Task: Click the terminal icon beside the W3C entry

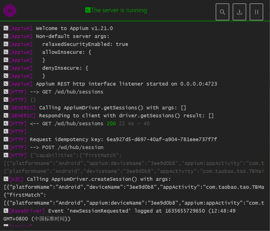Action: click(x=6, y=179)
